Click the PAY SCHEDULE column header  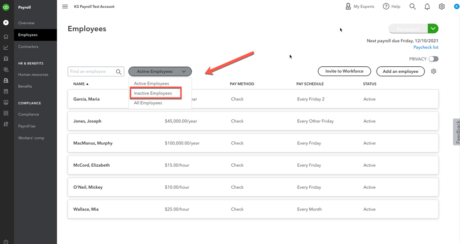coord(310,84)
